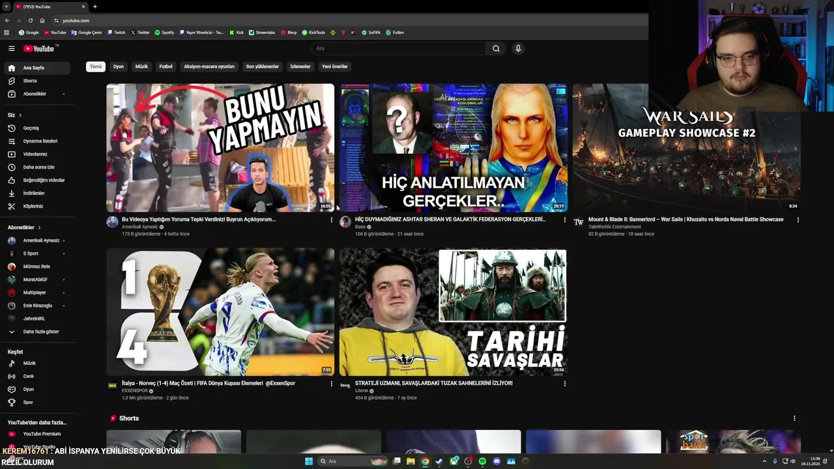
Task: Open options menu for Ashtar Sheran video
Action: [x=564, y=220]
